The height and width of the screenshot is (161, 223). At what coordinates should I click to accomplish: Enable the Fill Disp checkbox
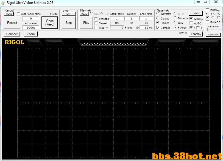(208, 10)
